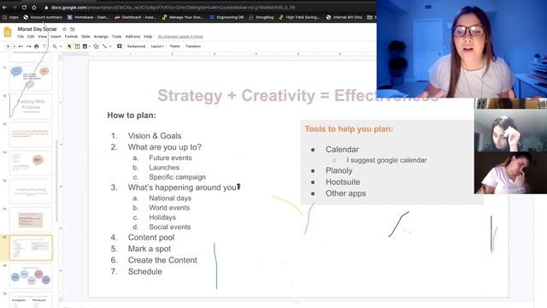Click the browser back arrow
Viewport: 547px width, 308px height.
(x=4, y=8)
